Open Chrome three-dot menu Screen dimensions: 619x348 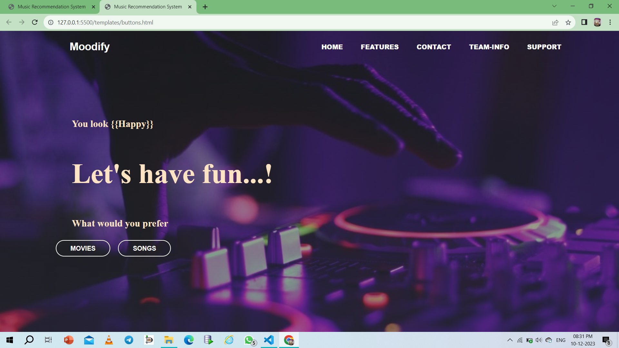coord(610,22)
